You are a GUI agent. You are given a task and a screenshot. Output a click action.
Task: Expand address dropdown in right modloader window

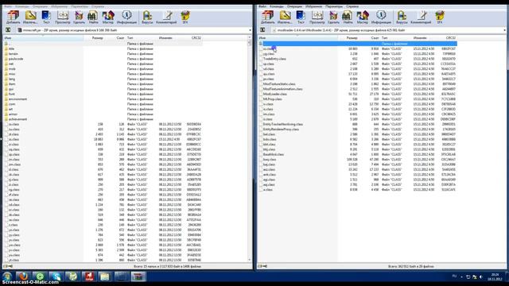click(504, 30)
